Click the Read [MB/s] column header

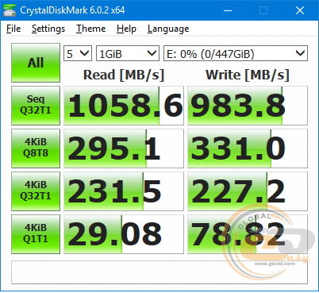tap(124, 75)
